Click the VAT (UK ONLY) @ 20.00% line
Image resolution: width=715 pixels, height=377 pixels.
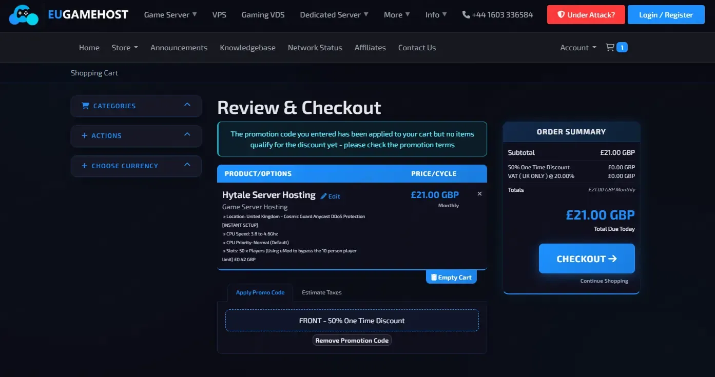[x=571, y=176]
